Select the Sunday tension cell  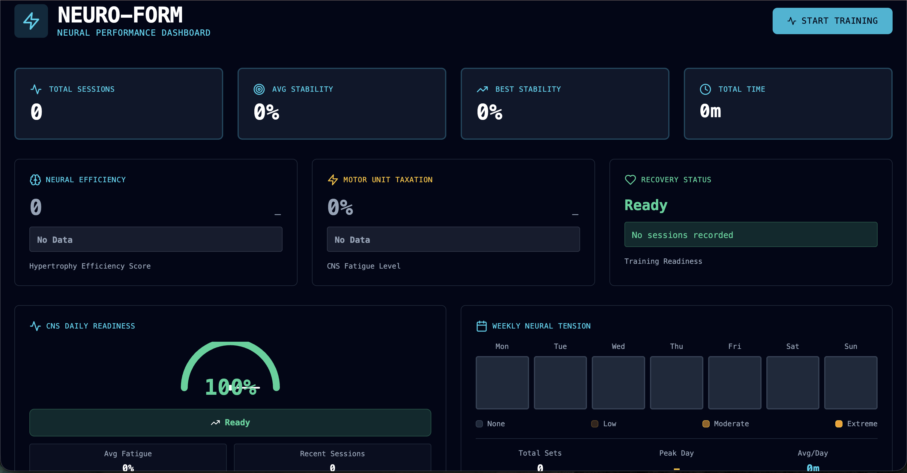pos(851,382)
